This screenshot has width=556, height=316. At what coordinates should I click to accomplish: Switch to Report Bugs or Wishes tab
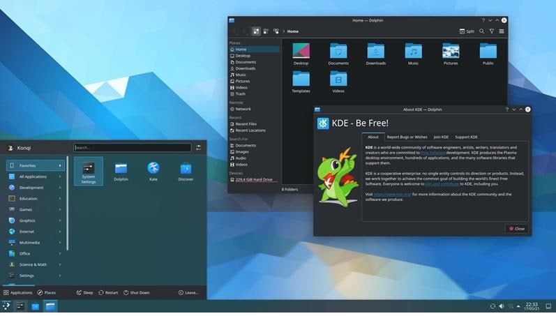point(407,137)
